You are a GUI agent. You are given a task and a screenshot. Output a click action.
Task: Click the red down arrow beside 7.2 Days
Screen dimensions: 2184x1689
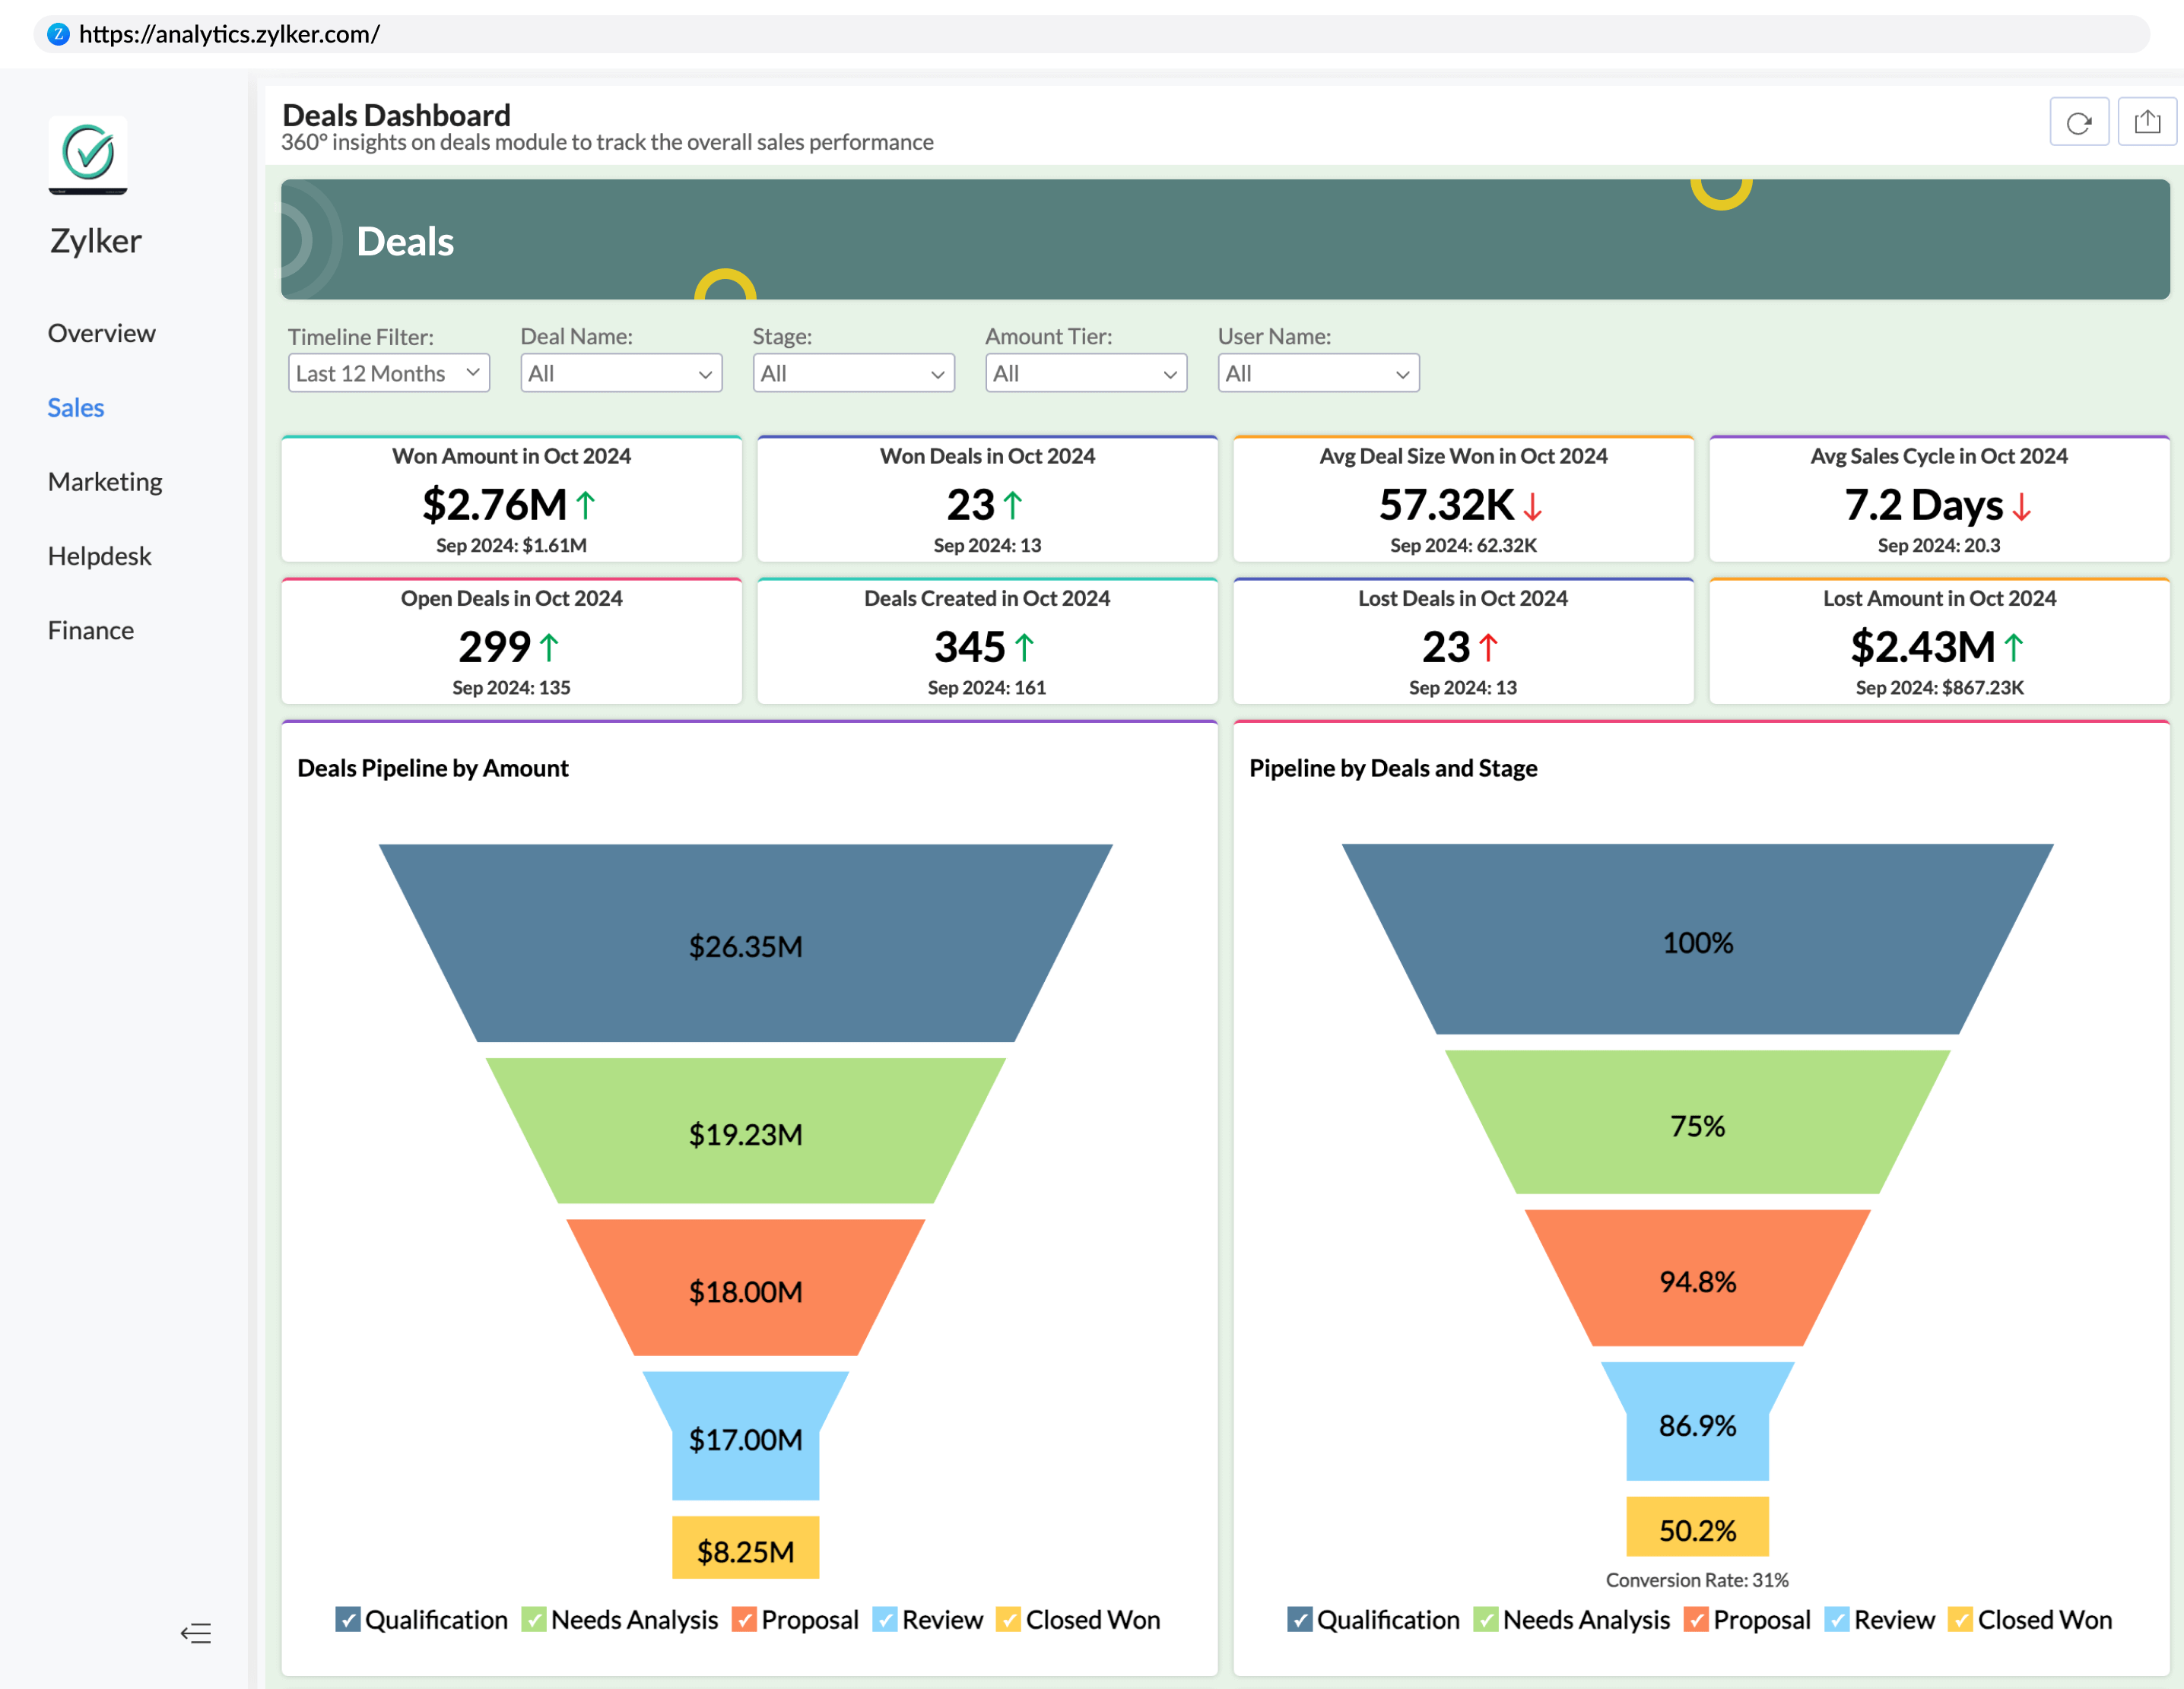[2021, 507]
